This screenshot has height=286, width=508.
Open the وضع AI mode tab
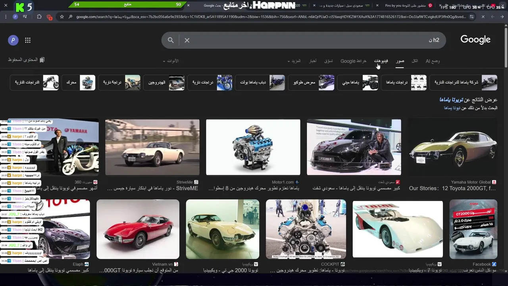433,61
